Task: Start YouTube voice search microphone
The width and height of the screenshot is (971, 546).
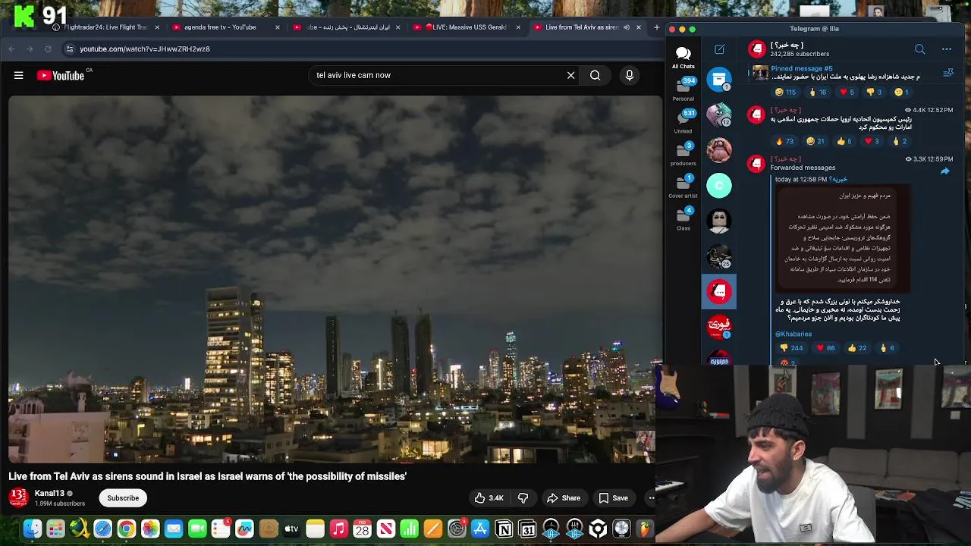Action: [629, 75]
